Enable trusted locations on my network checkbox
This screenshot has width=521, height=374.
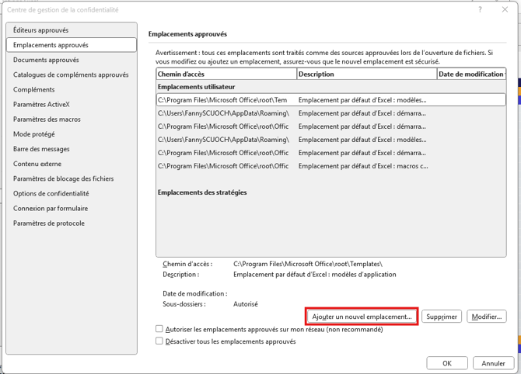(x=159, y=330)
